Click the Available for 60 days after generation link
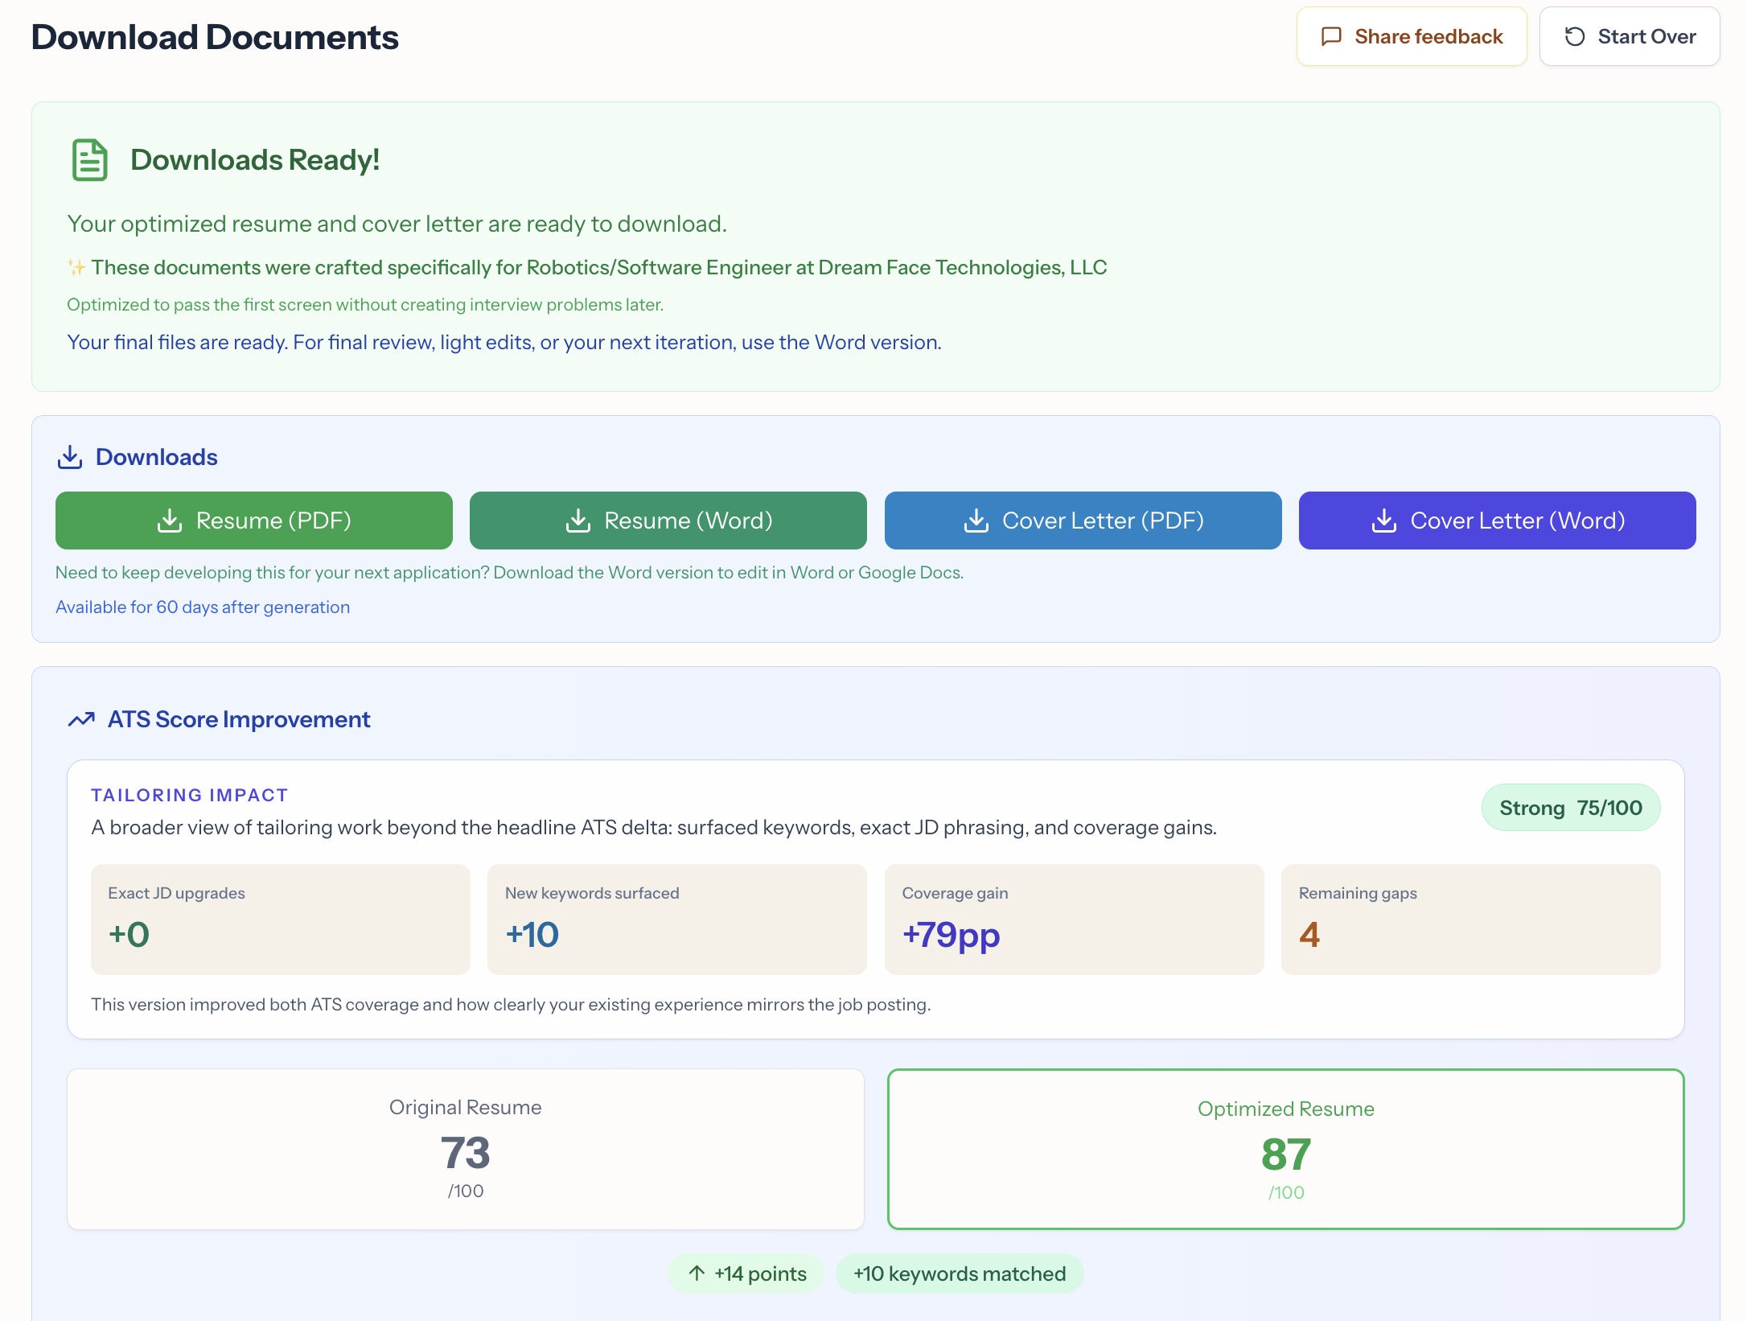The width and height of the screenshot is (1747, 1321). (202, 607)
